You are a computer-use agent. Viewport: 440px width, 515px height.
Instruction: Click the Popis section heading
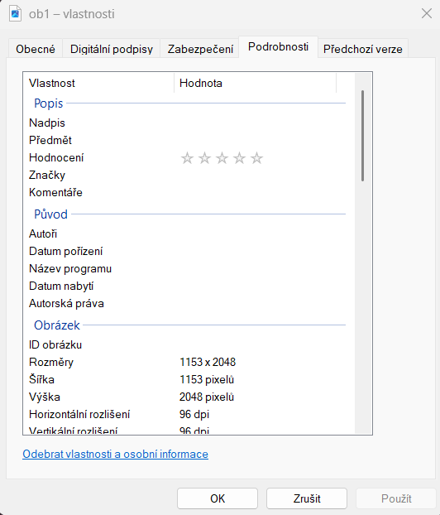pos(49,103)
